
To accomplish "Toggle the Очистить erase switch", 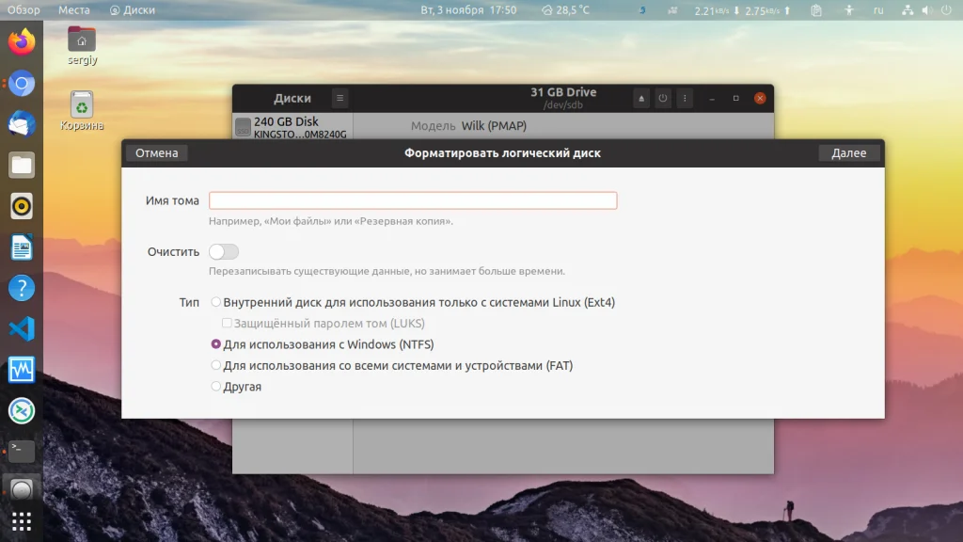I will (x=224, y=252).
